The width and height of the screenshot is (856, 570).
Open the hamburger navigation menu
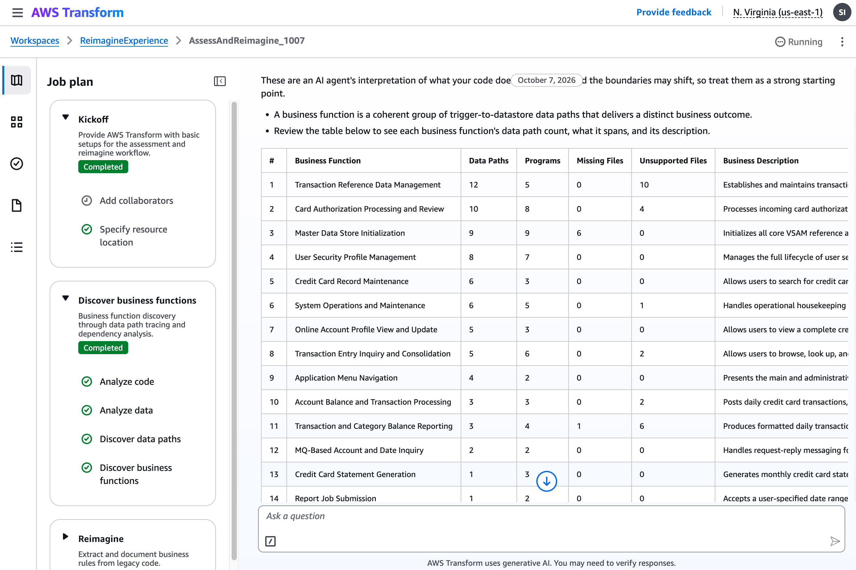[18, 13]
